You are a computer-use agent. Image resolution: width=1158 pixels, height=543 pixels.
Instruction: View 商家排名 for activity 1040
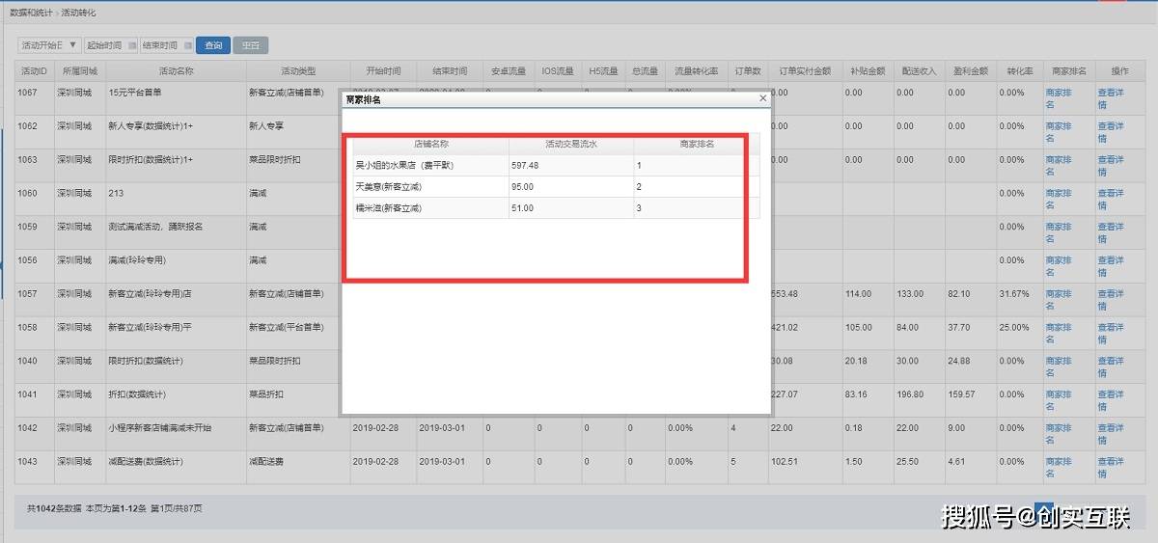[1059, 367]
